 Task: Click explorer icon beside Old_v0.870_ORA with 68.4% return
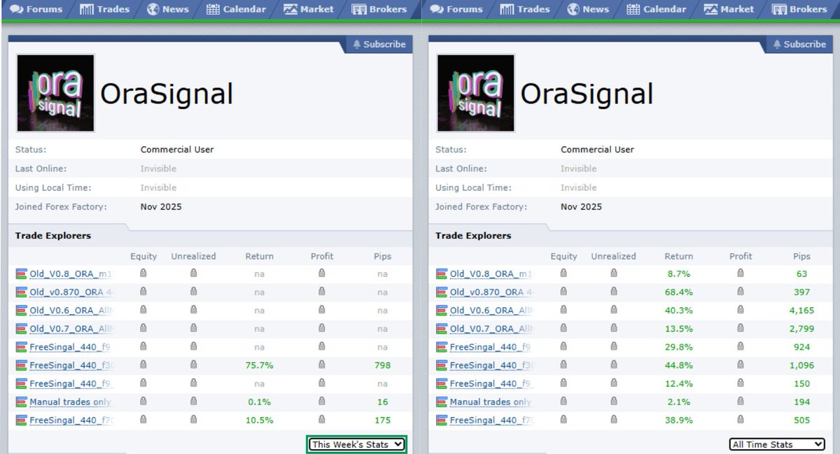(441, 292)
